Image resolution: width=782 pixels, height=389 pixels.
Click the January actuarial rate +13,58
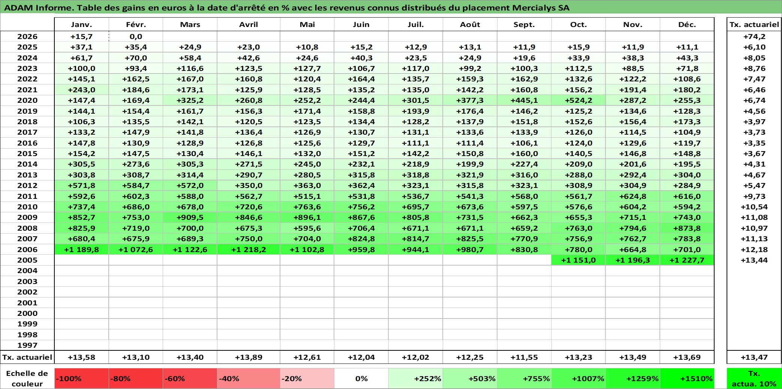click(81, 357)
